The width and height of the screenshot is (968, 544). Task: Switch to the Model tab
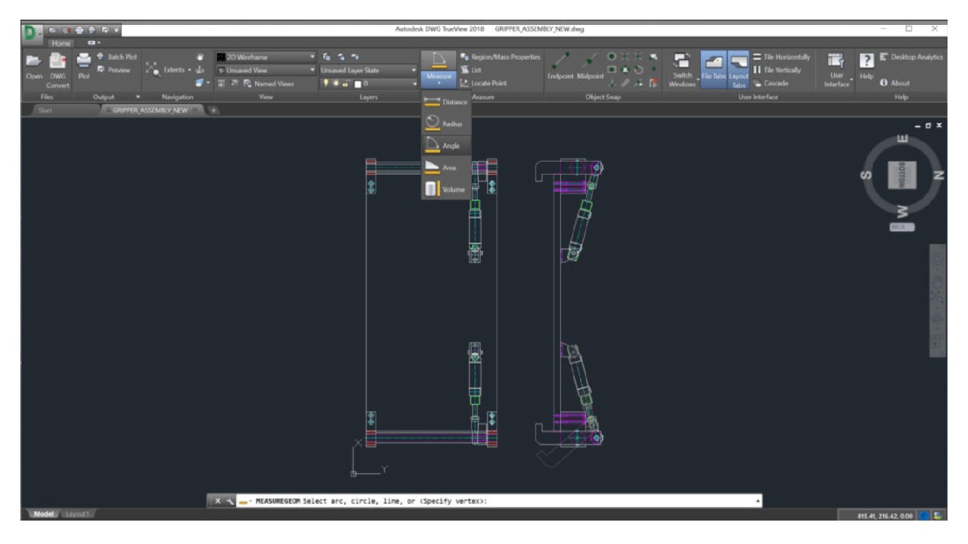pos(44,514)
